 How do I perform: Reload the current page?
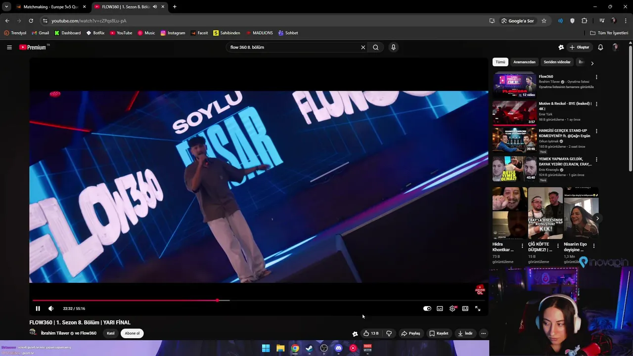31,21
